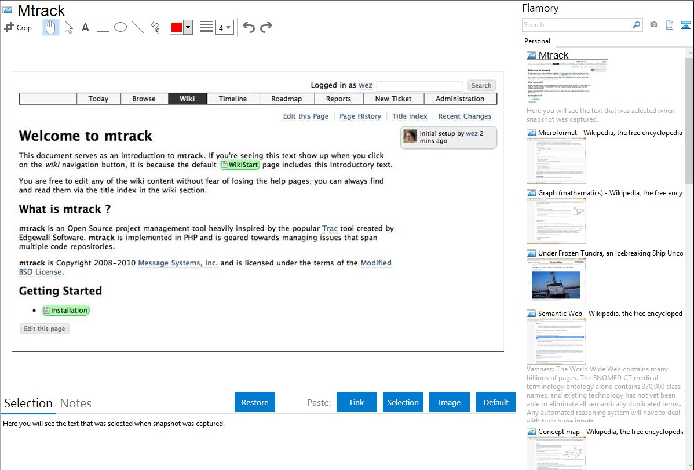Viewport: 694px width, 470px height.
Task: Open the Semantic Web thumbnail
Action: click(556, 341)
